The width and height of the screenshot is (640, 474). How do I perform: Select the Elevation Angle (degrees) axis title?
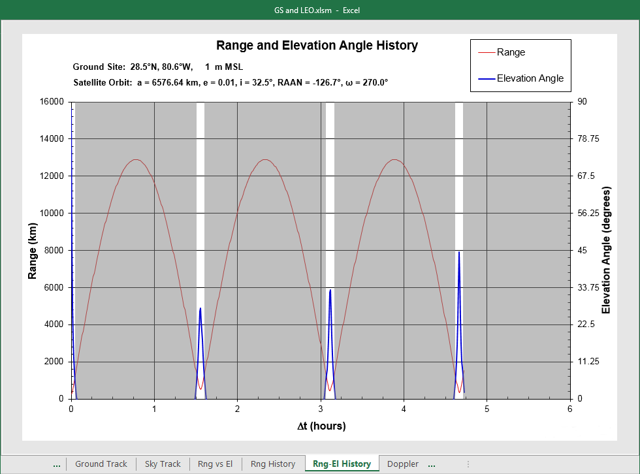click(606, 250)
